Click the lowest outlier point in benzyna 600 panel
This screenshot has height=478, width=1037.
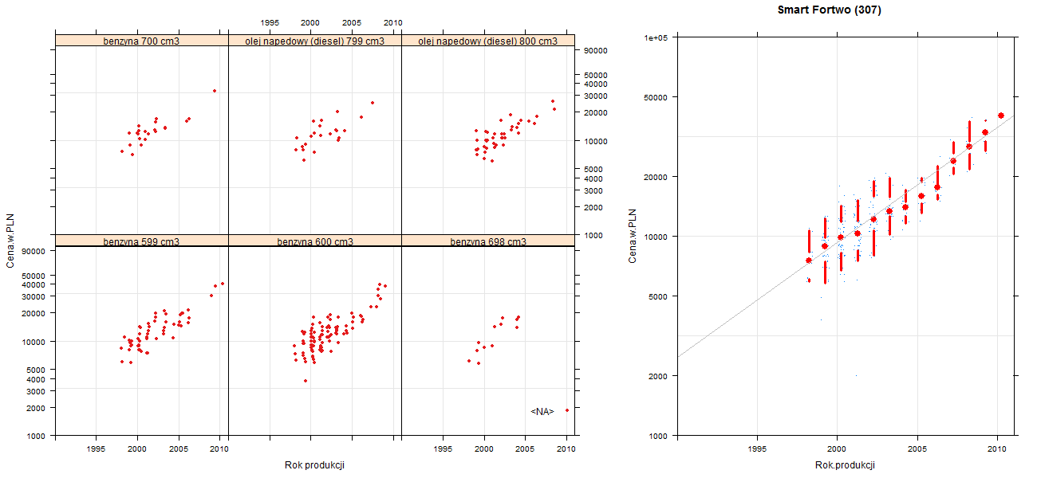(x=306, y=381)
